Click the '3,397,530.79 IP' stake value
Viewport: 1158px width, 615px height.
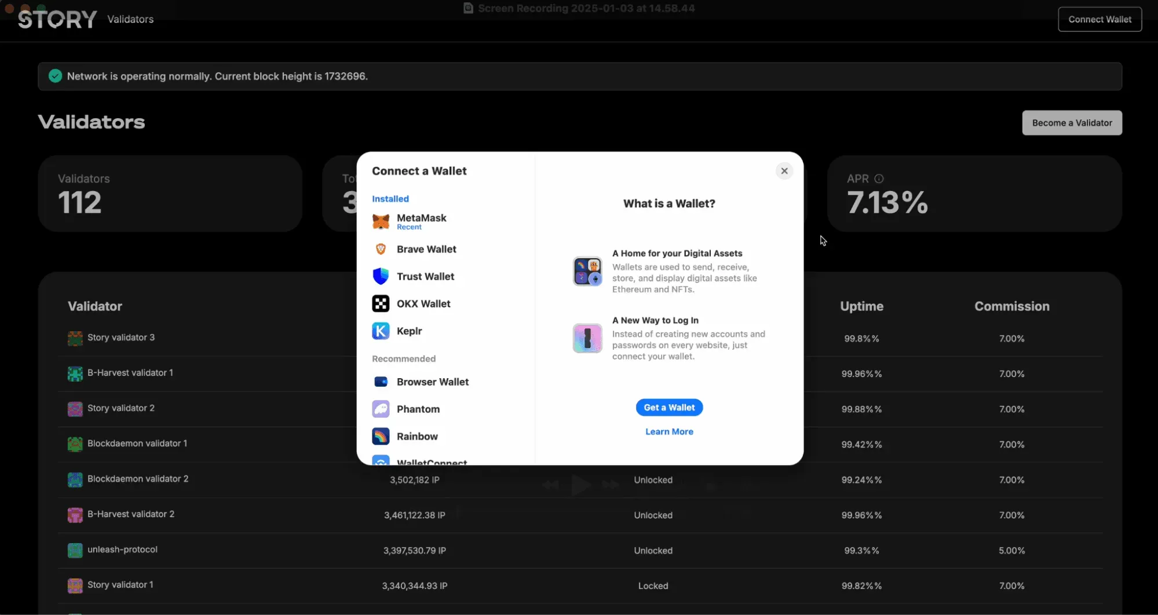(x=415, y=551)
